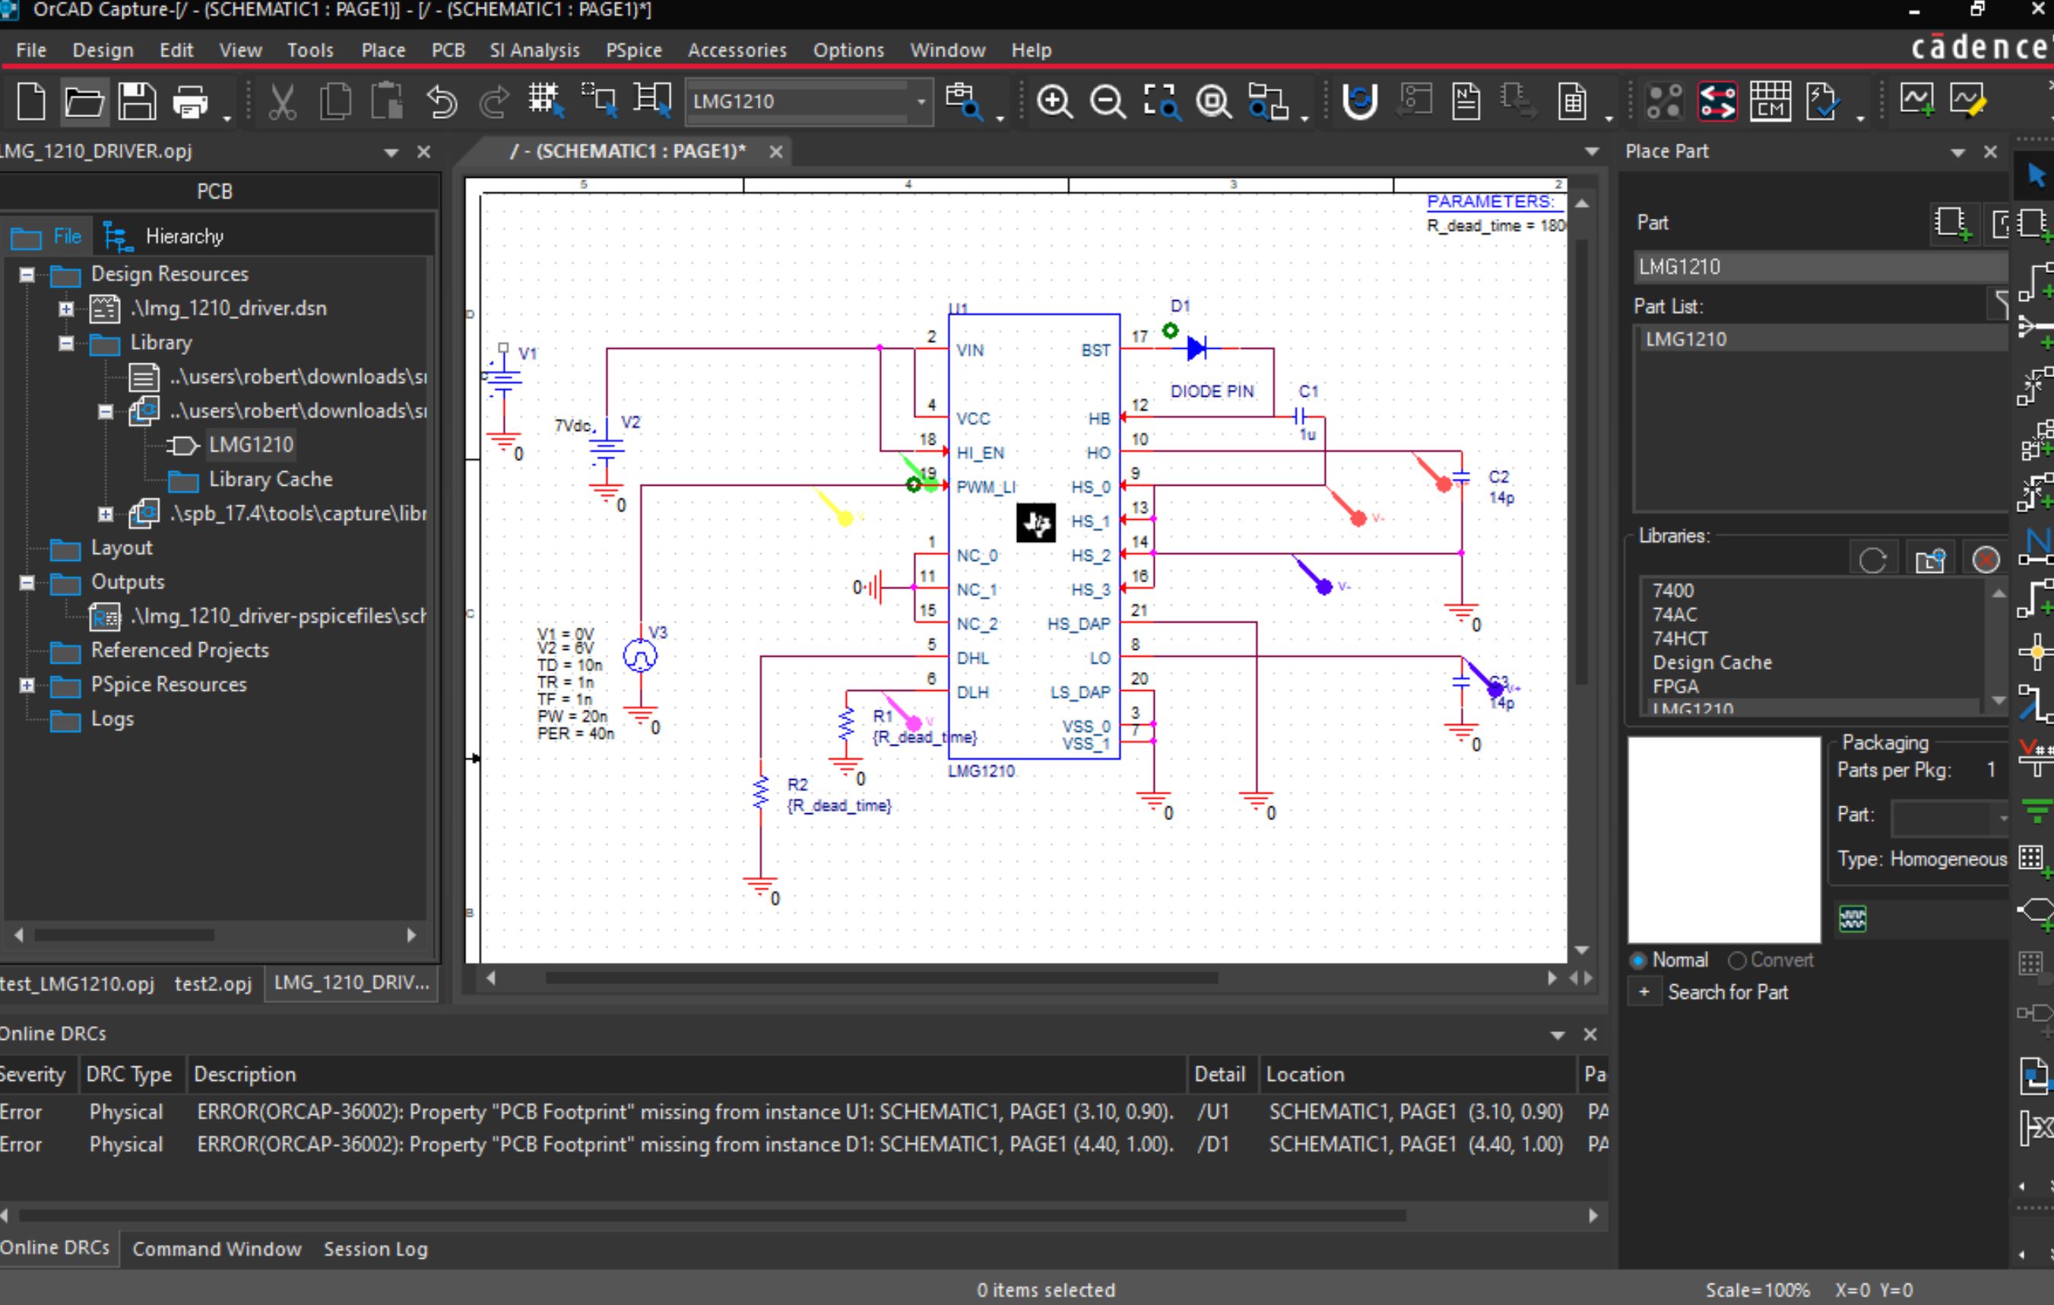Select the Normal radio button
2054x1305 pixels.
click(x=1639, y=961)
